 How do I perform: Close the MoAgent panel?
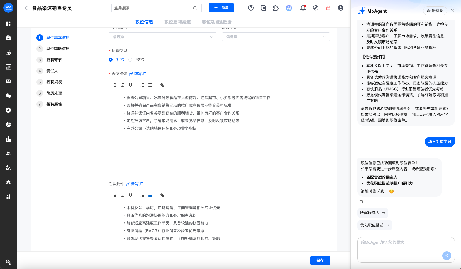click(453, 11)
